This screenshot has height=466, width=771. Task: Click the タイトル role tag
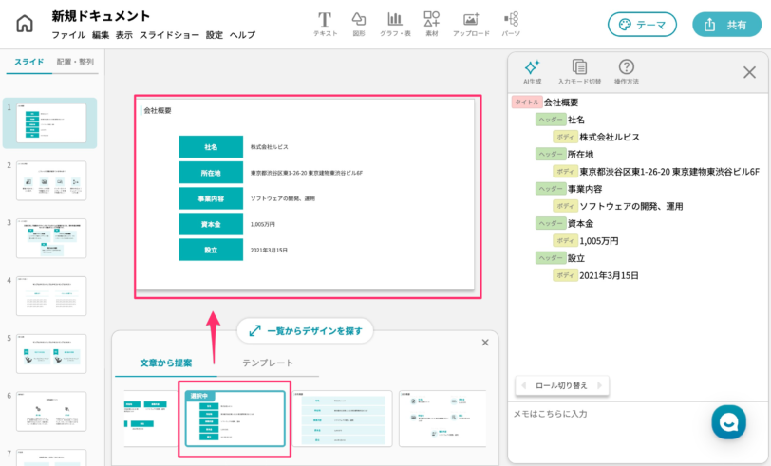point(527,103)
